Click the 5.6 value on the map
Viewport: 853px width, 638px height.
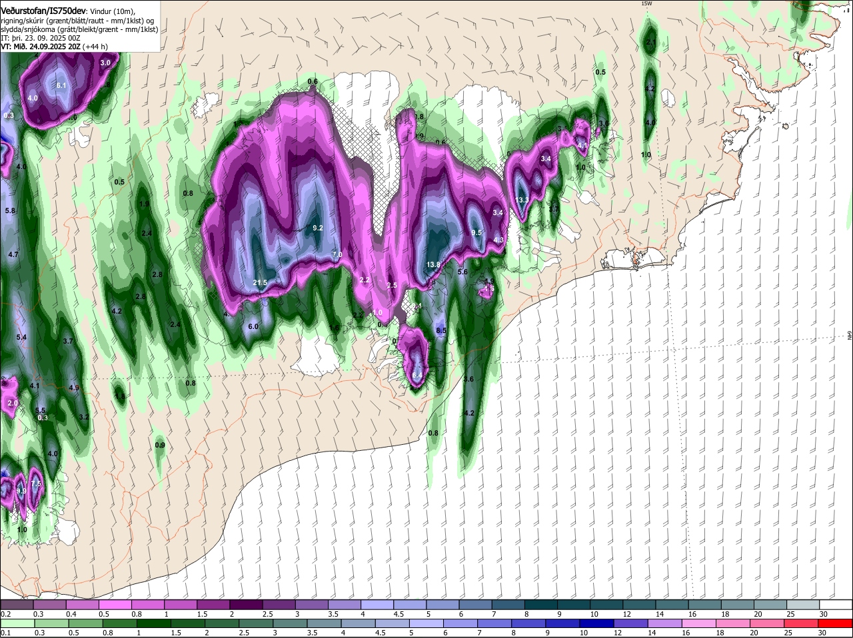(462, 272)
